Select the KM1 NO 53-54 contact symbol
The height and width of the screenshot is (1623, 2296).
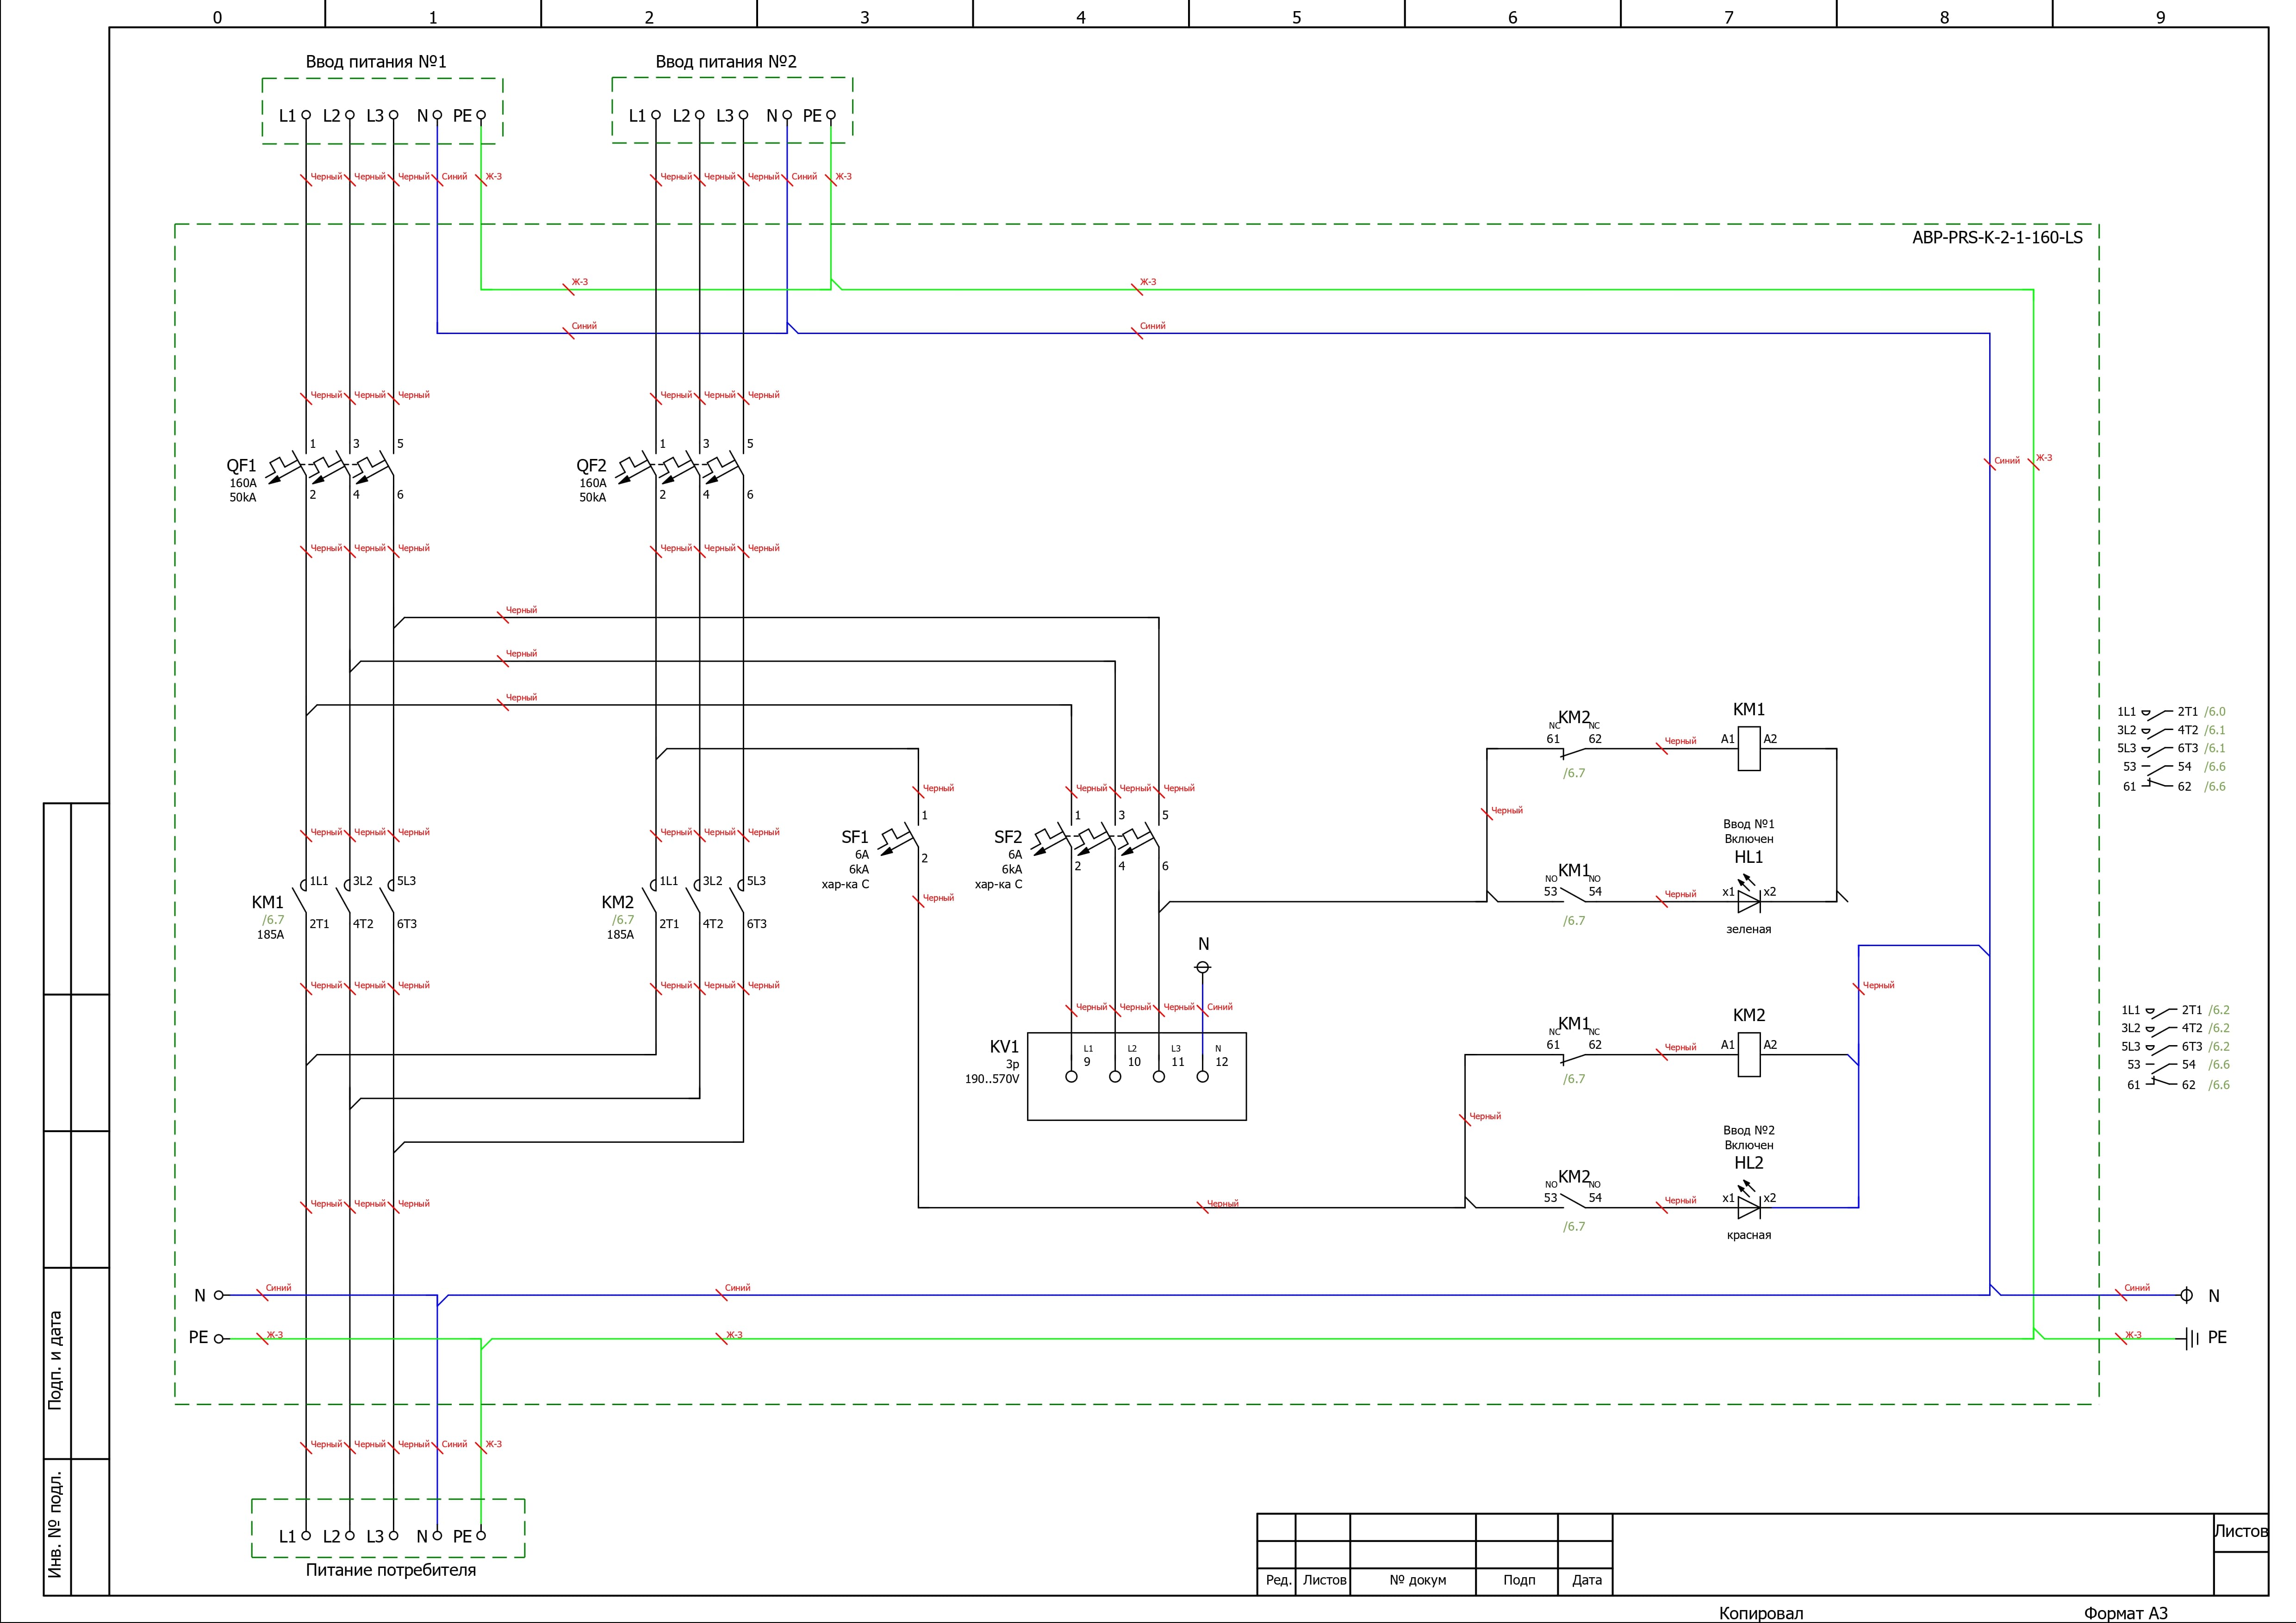(x=1573, y=895)
